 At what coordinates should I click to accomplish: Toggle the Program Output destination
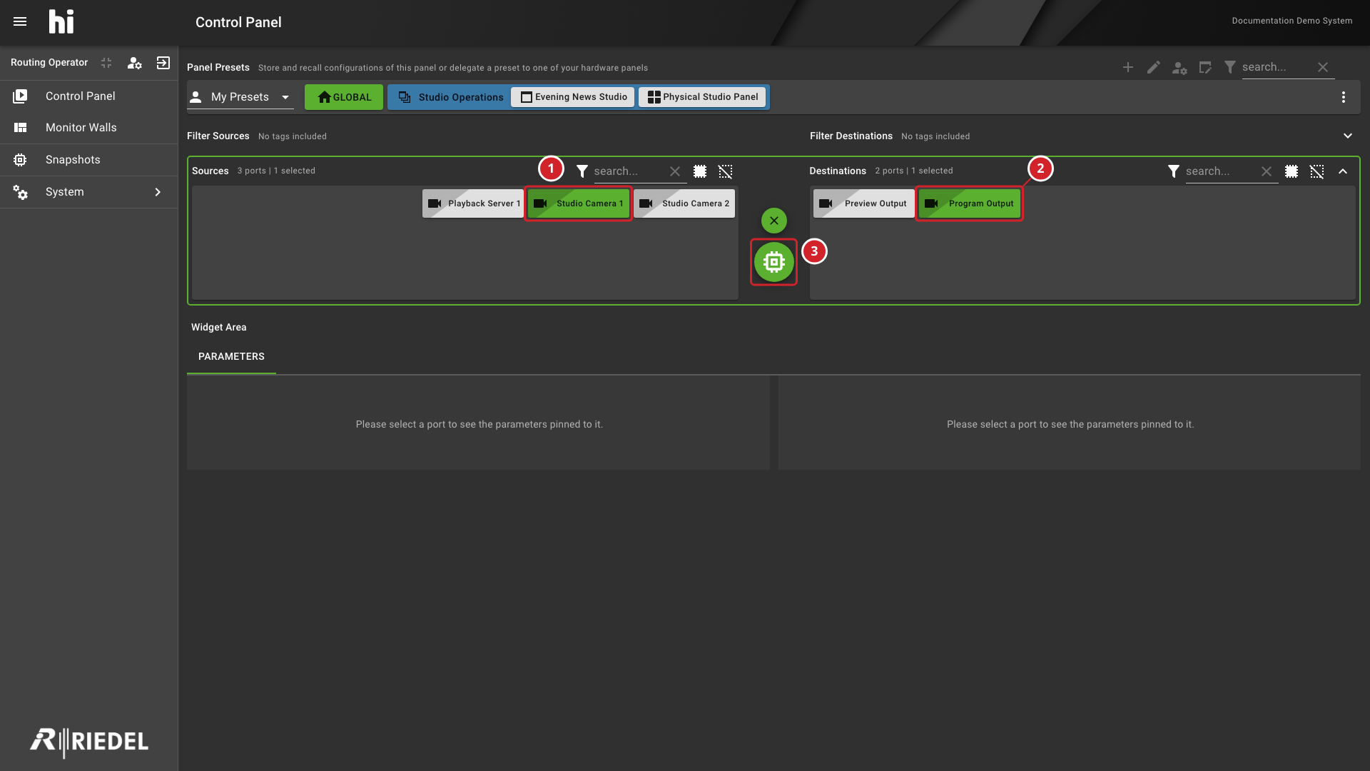click(970, 203)
